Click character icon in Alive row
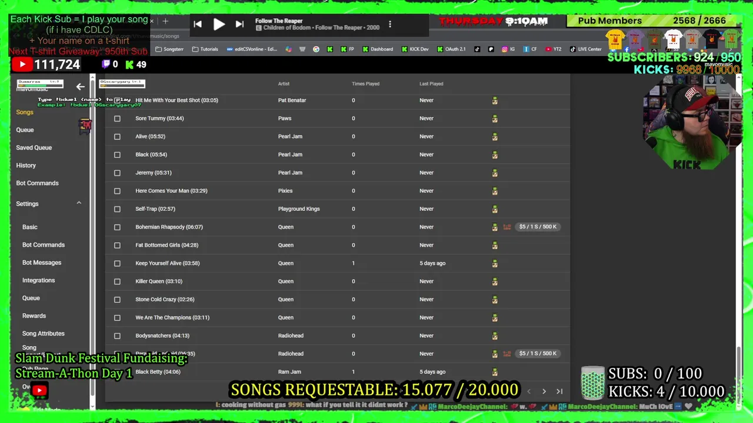 [495, 137]
